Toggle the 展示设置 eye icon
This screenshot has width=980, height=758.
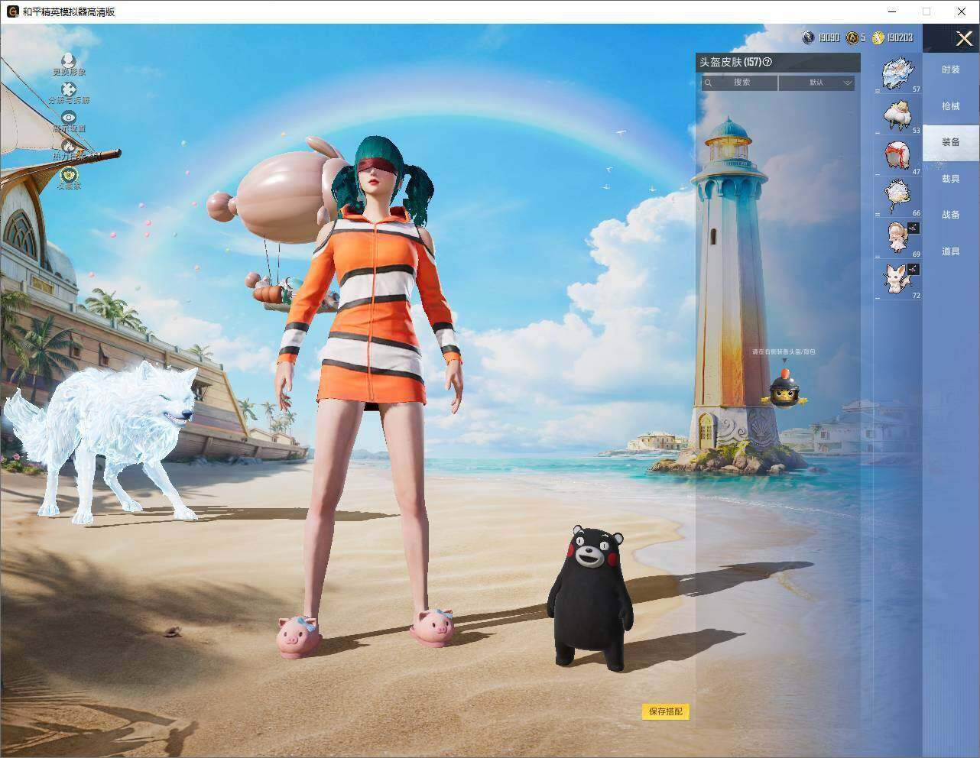click(69, 118)
